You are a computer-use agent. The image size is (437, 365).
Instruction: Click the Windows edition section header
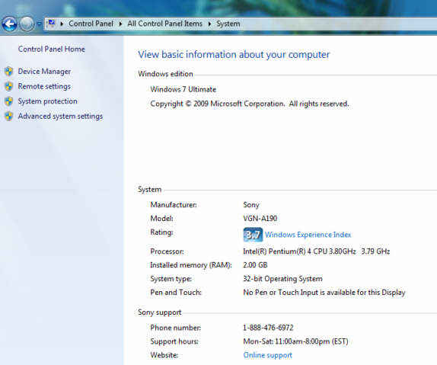[x=165, y=74]
